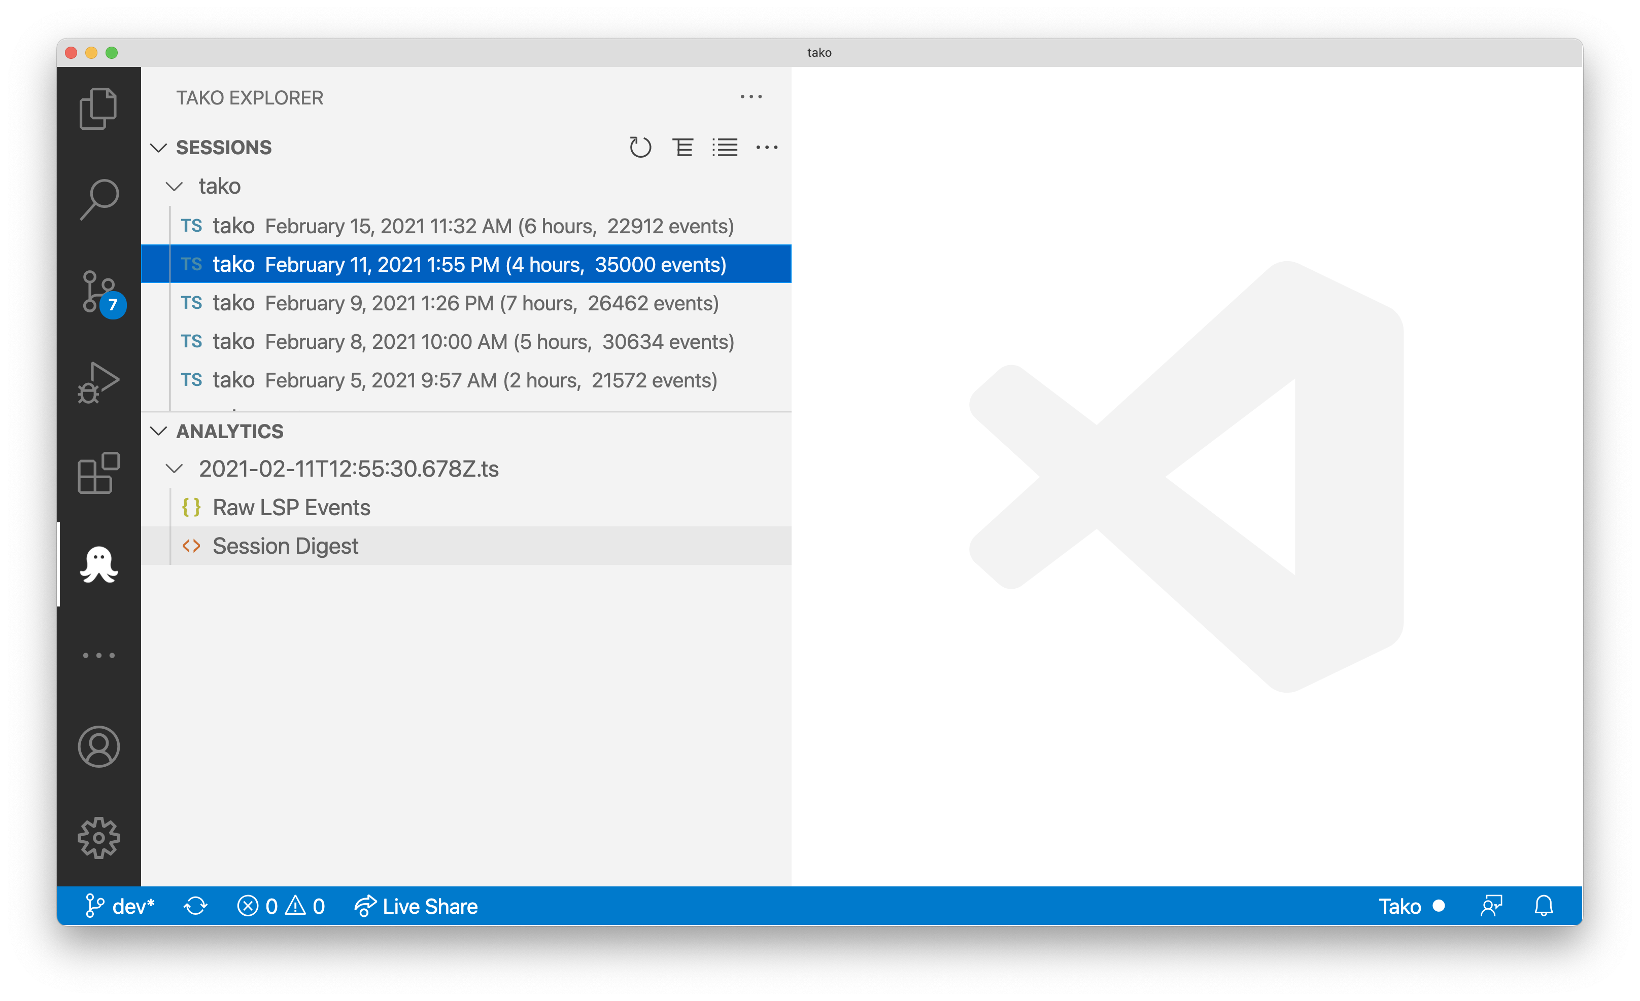Screen dimensions: 1640x1001
Task: Click the dev* branch in status bar
Action: click(x=121, y=906)
